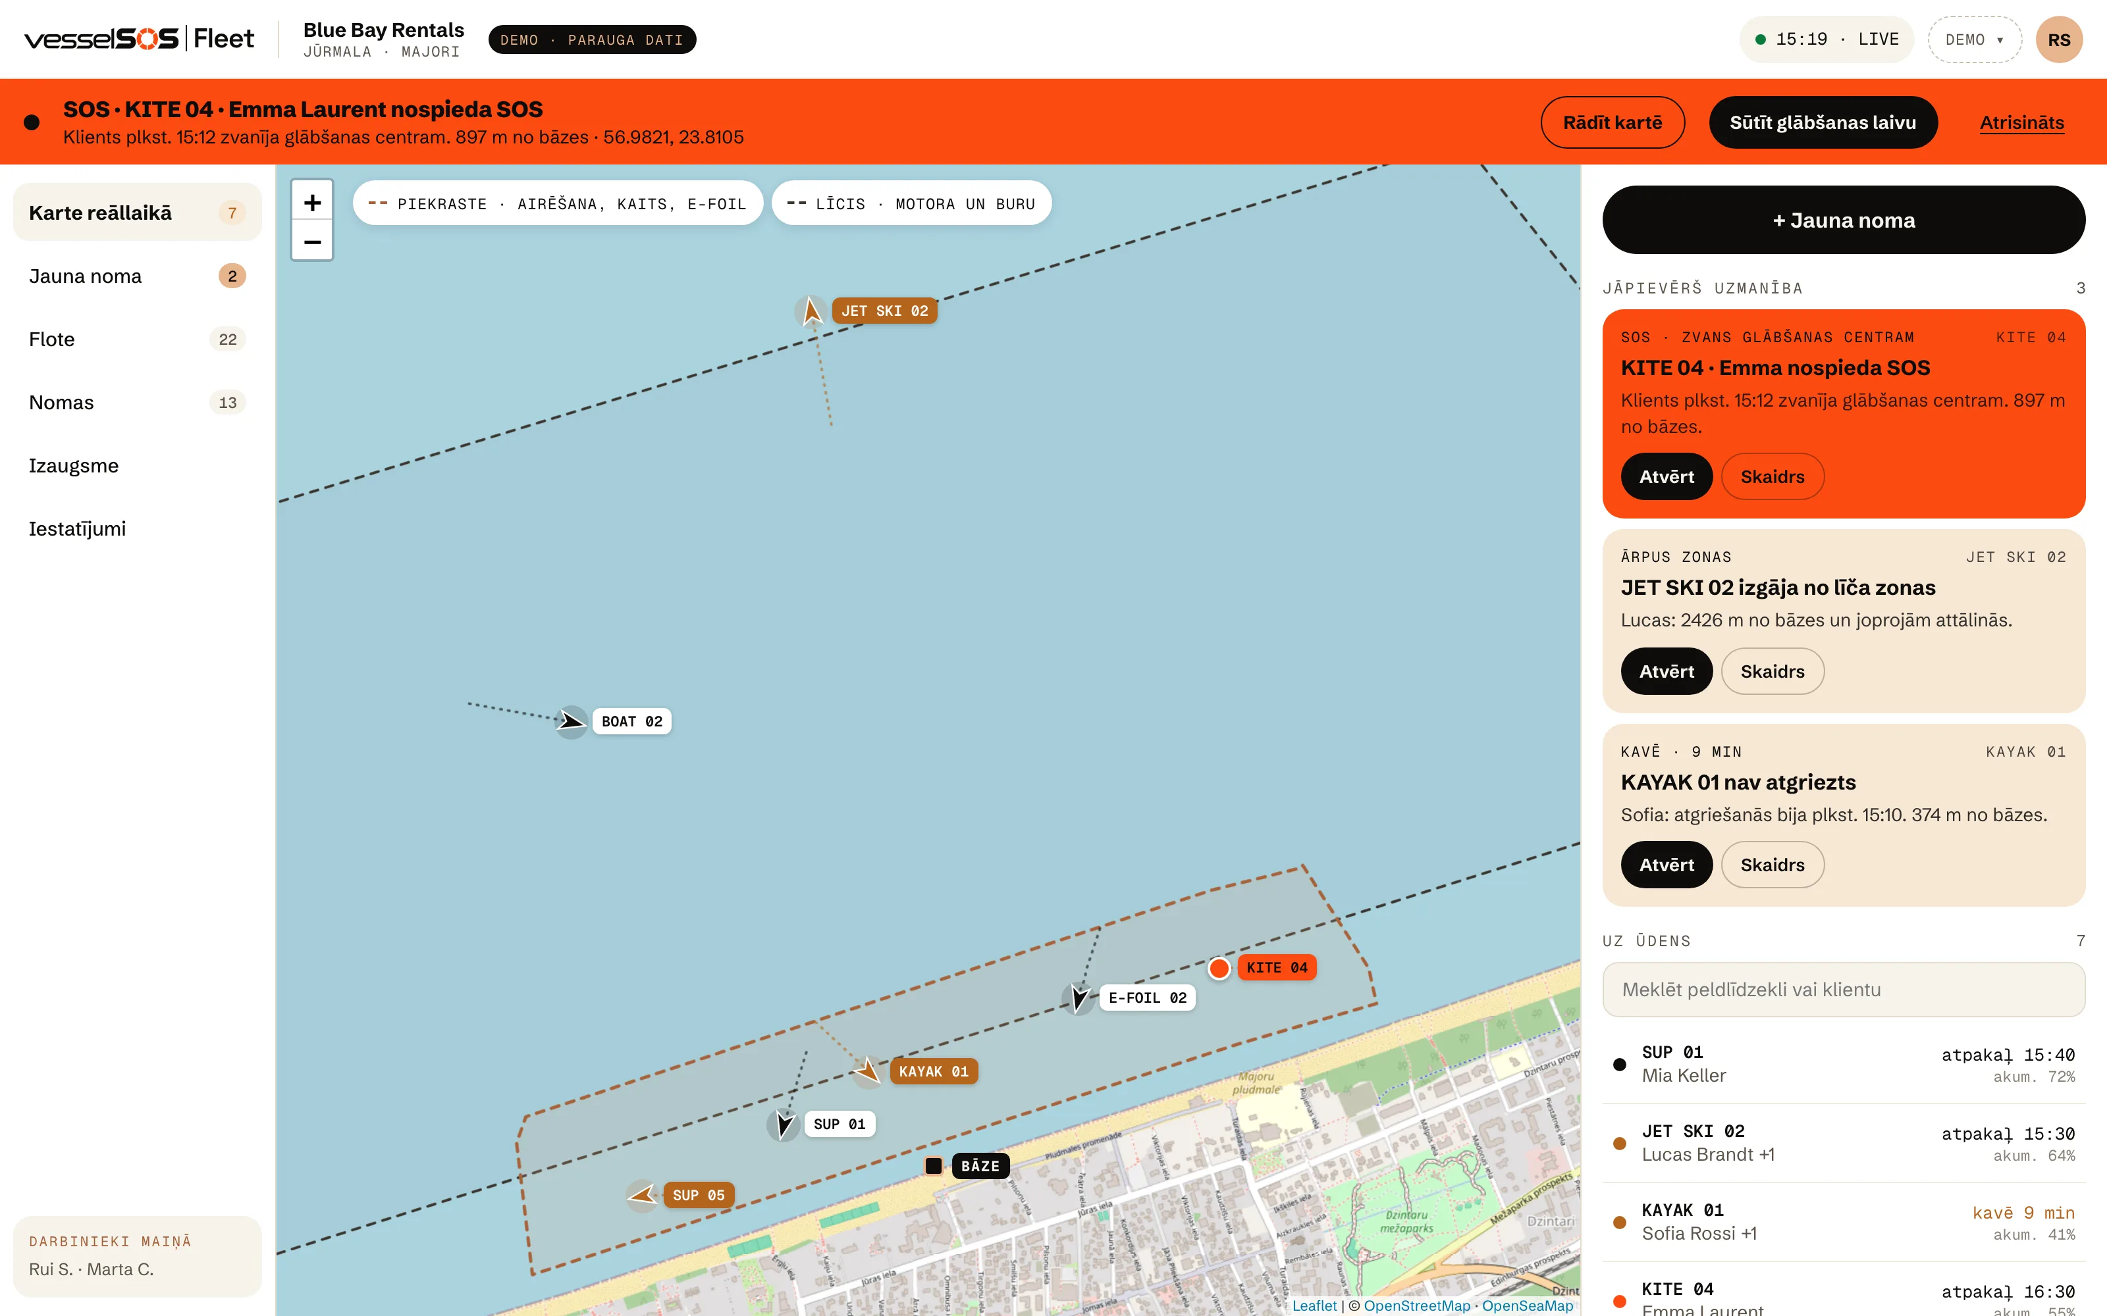
Task: Click the 15:19 LIVE status pill
Action: click(x=1827, y=40)
